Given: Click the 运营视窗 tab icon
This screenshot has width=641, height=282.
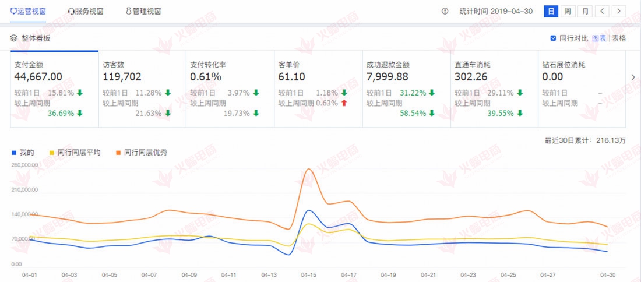Looking at the screenshot, I should coord(14,11).
